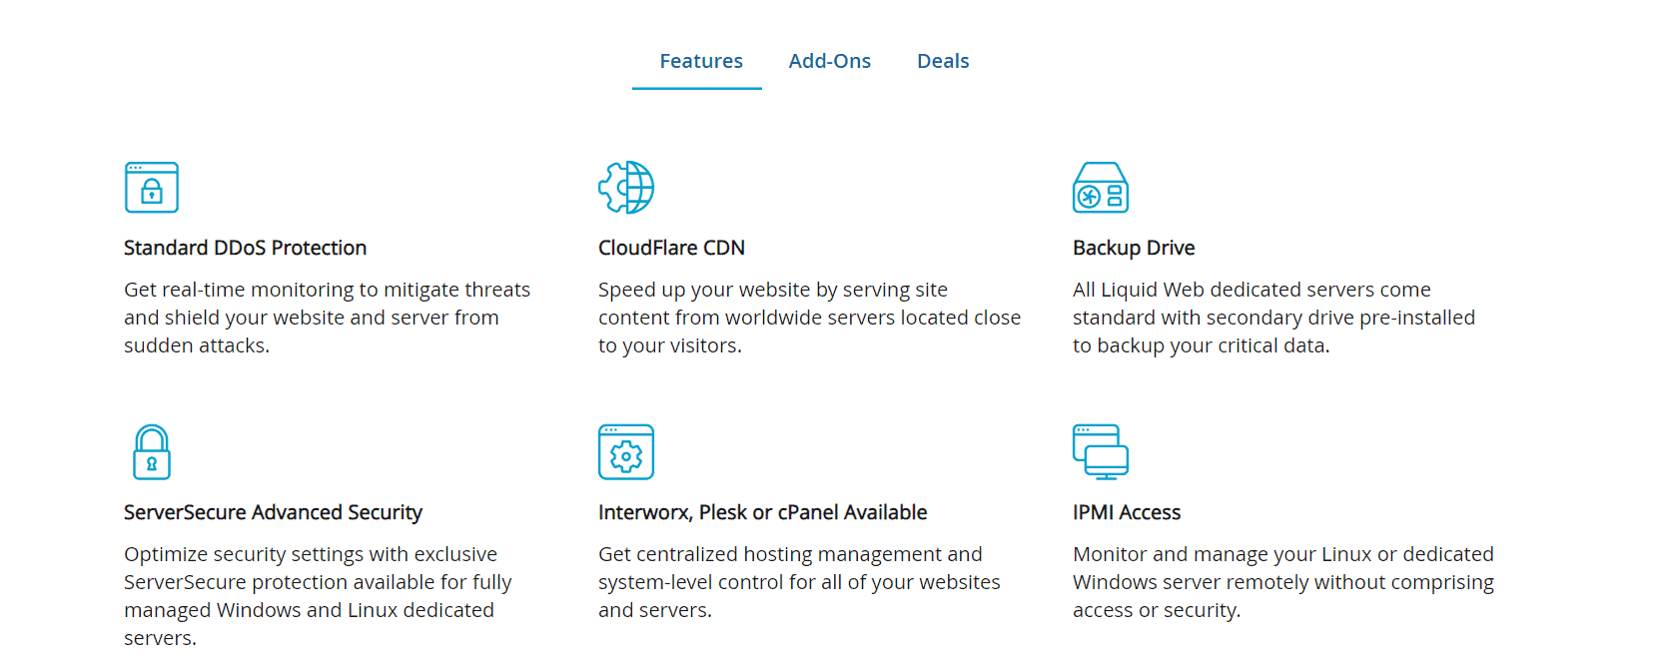Click Interworx, Plesk or cPanel Available heading
Image resolution: width=1669 pixels, height=667 pixels.
tap(762, 512)
